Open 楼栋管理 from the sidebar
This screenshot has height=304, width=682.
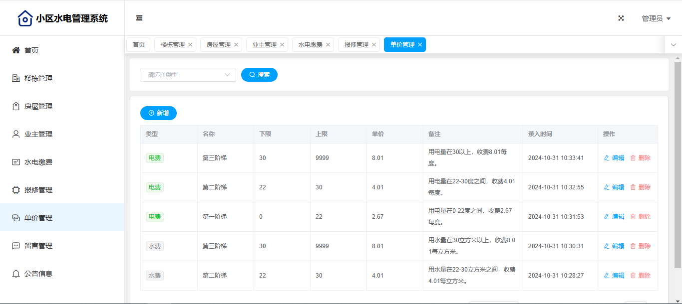click(x=38, y=78)
